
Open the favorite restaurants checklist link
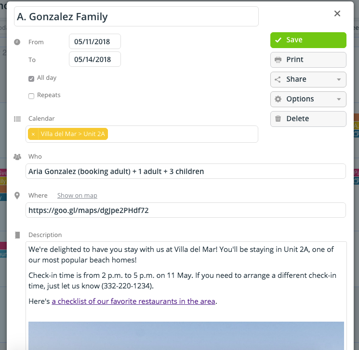point(134,301)
